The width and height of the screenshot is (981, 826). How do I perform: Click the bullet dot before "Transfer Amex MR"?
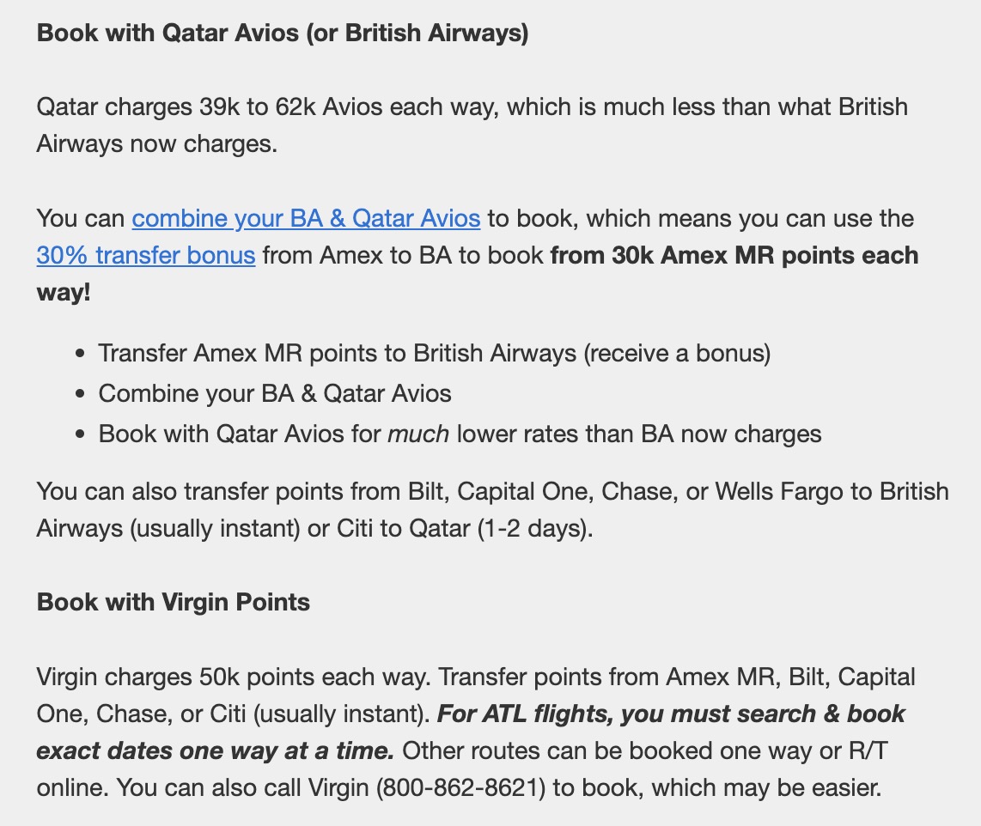81,353
